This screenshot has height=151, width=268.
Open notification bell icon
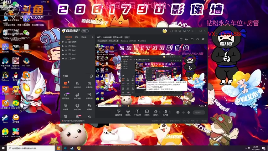click(198, 39)
